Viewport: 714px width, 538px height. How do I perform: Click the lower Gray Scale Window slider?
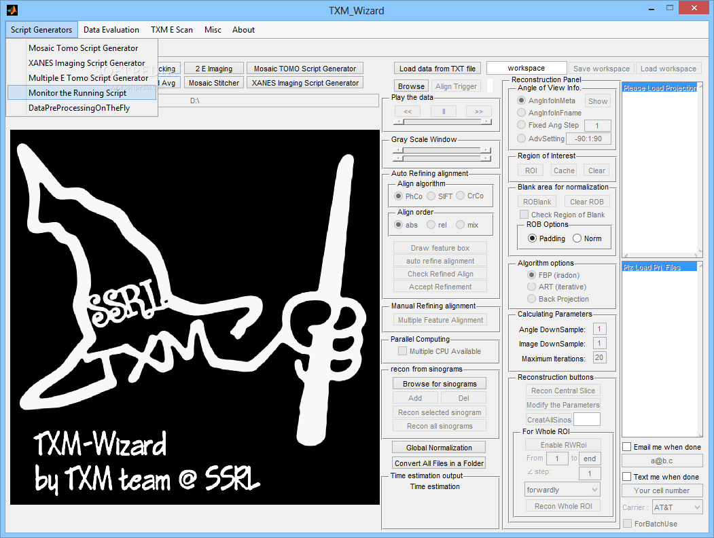pos(442,158)
